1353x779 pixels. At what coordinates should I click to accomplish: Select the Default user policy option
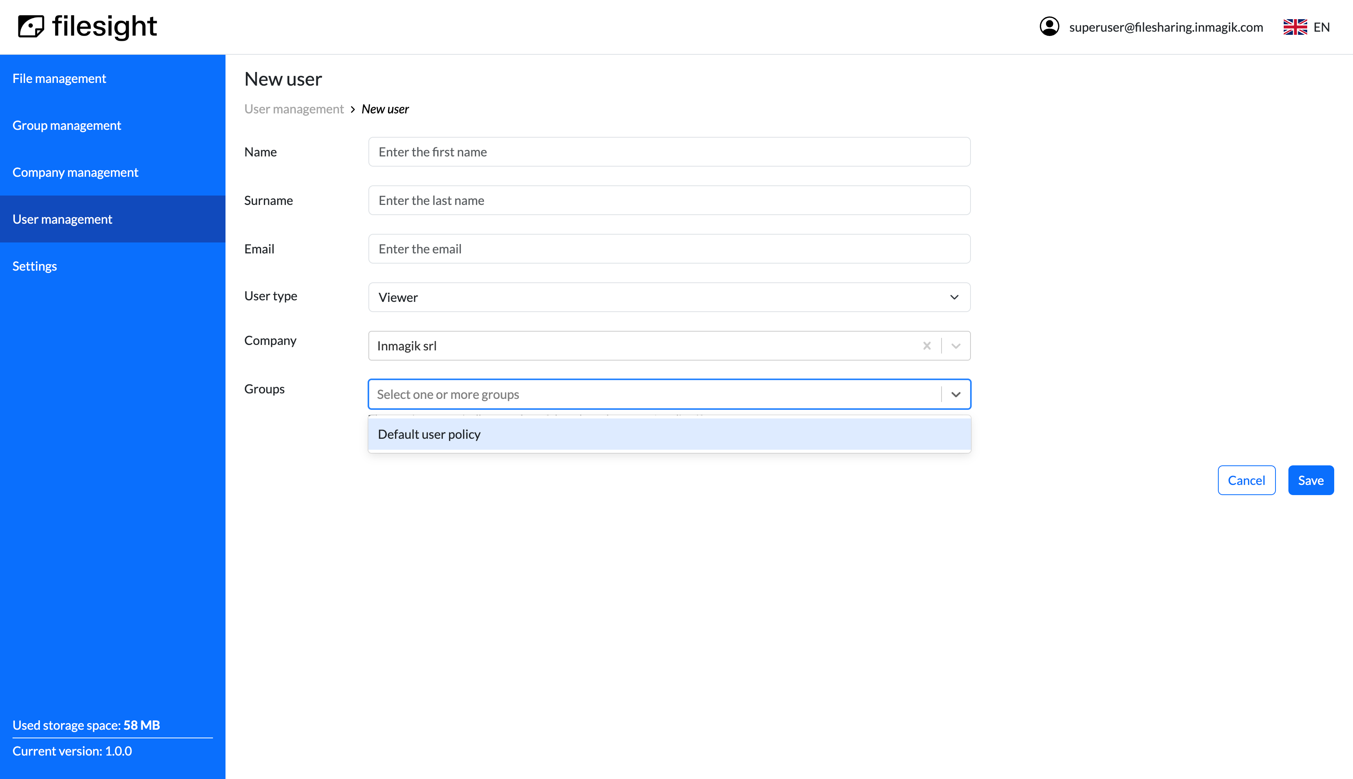668,434
